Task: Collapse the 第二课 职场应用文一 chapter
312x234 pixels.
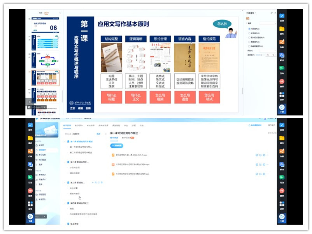Action: pos(65,161)
